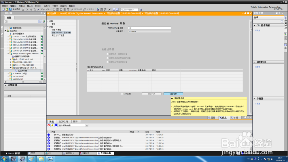Screen dimensions: 288x162
Task: Open TIA V14 from the Windows taskbar
Action: [x=22, y=159]
